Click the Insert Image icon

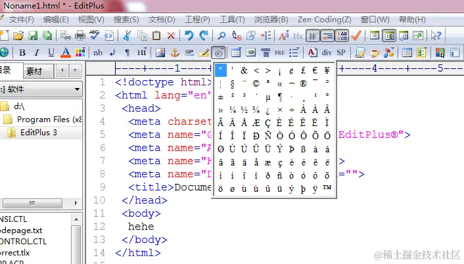click(x=160, y=53)
